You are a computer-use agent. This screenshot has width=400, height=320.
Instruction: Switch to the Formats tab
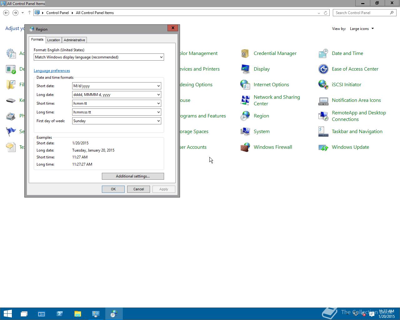37,40
